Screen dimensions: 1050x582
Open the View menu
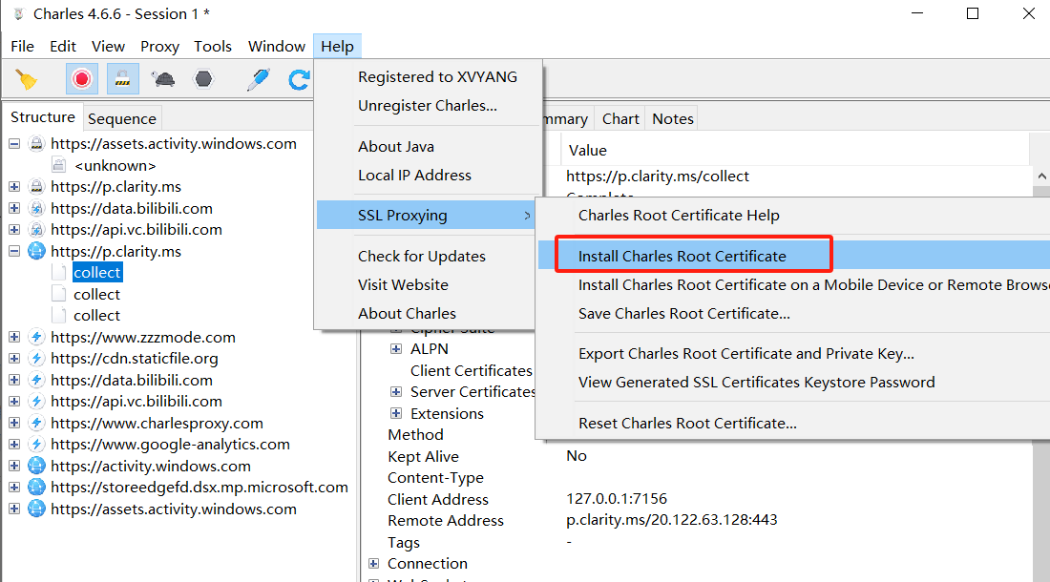pyautogui.click(x=108, y=46)
